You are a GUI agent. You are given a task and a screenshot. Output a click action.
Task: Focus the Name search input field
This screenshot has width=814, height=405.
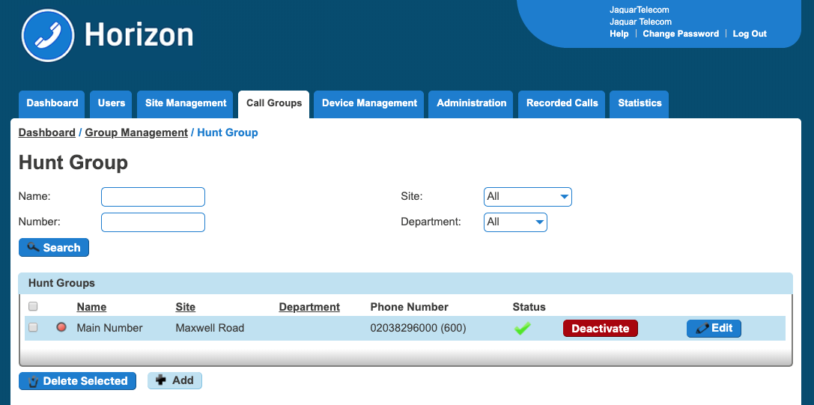point(153,197)
